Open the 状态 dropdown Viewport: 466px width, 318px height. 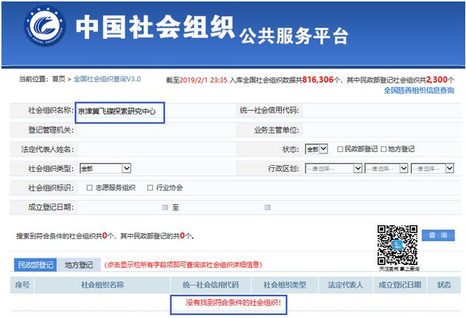point(317,148)
